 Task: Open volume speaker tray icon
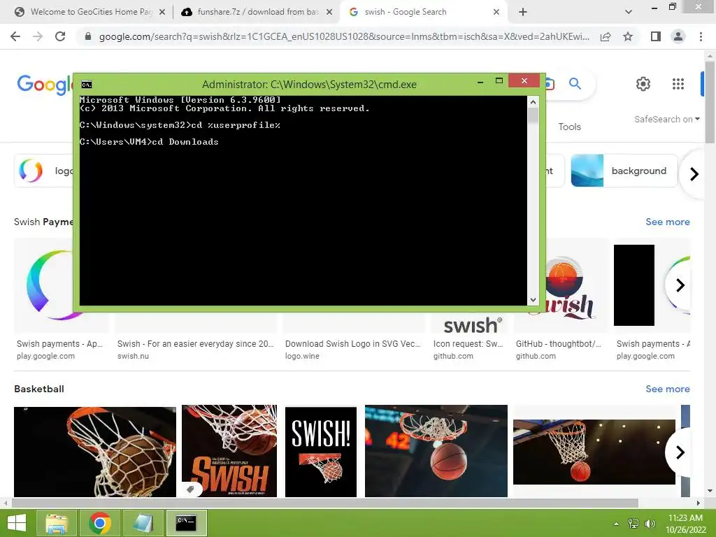650,524
